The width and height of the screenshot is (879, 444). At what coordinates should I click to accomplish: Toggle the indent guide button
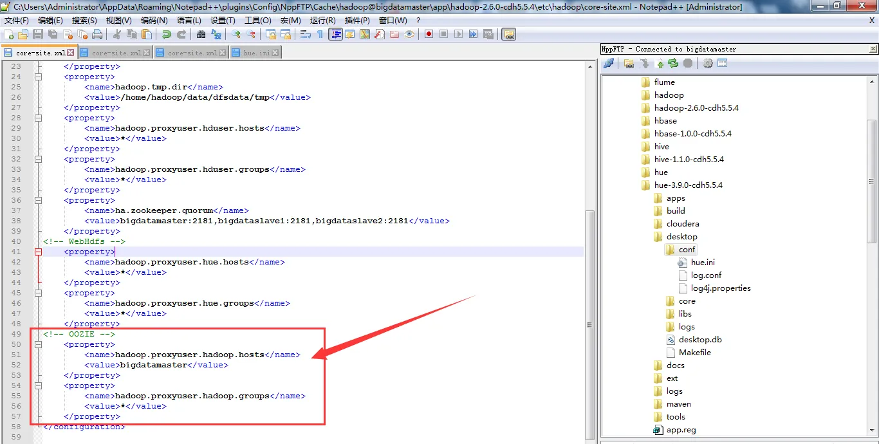pos(335,34)
